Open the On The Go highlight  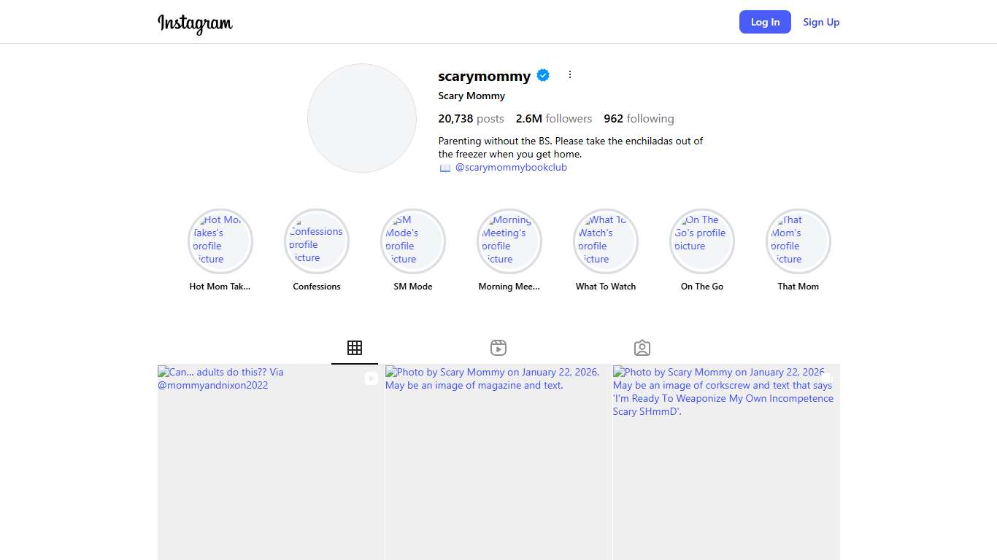click(x=702, y=241)
